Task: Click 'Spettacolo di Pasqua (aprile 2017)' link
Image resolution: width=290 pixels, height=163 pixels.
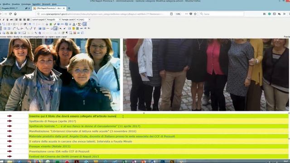Action: (53, 121)
